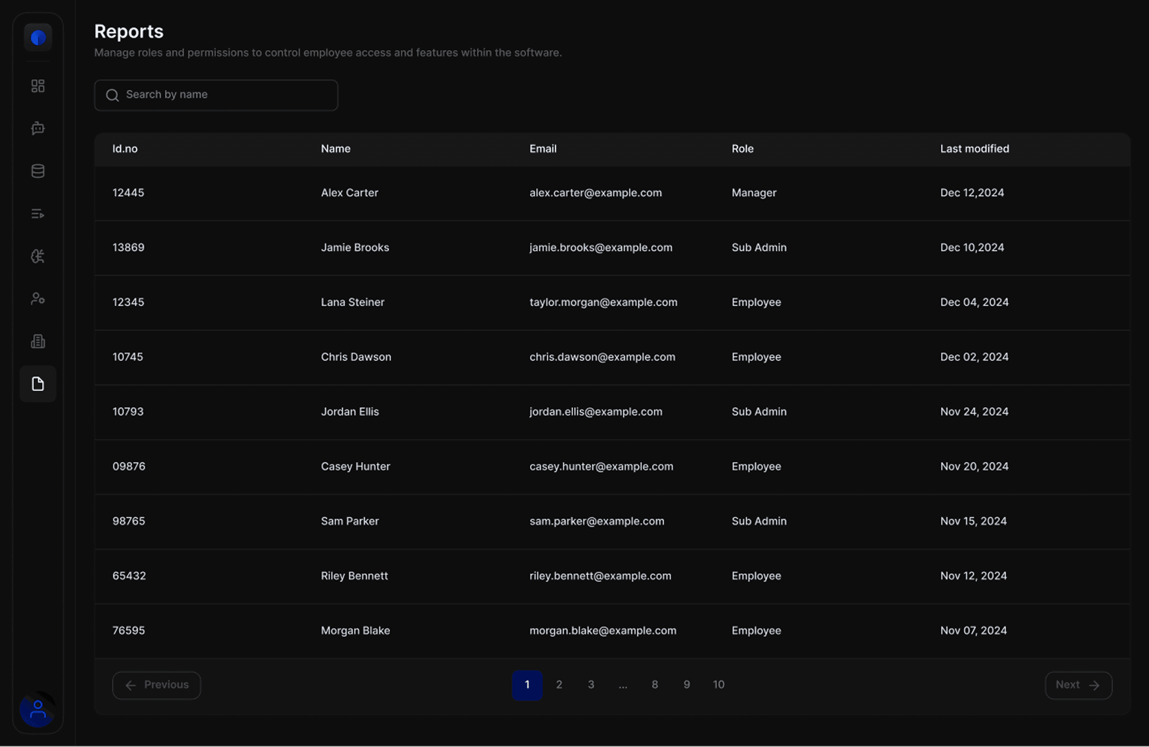Go to the Next page
Screen dimensions: 1149x747
tap(1078, 685)
